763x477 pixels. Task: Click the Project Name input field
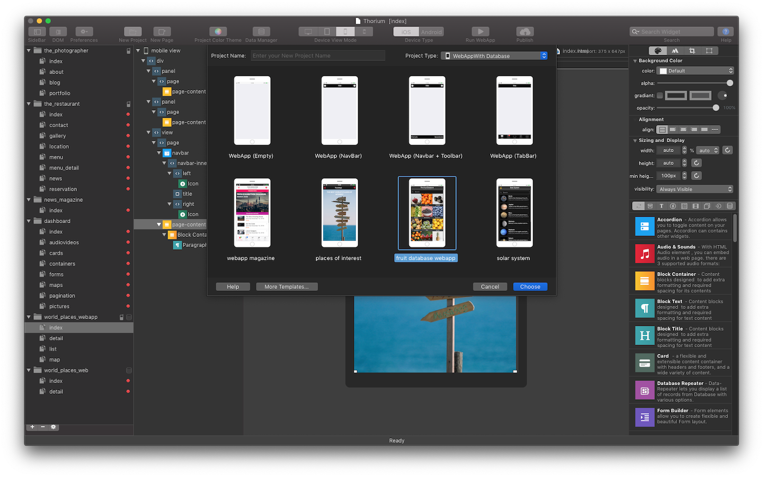click(318, 56)
